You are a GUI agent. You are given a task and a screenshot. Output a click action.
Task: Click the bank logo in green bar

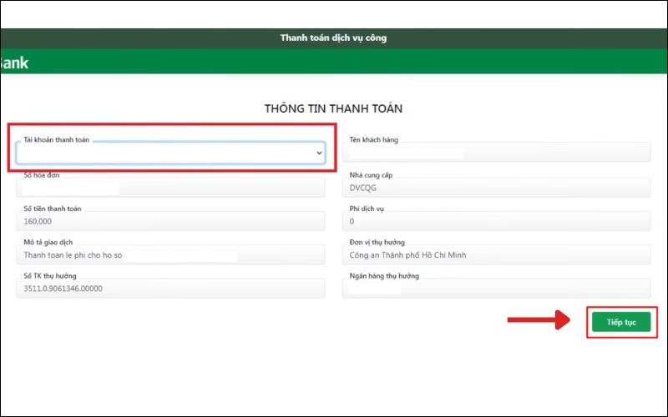13,63
